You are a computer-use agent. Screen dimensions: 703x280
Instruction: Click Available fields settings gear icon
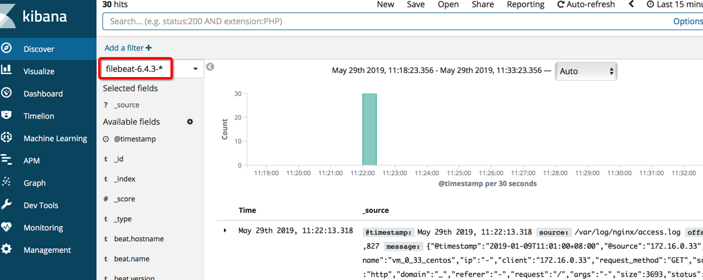[x=190, y=122]
